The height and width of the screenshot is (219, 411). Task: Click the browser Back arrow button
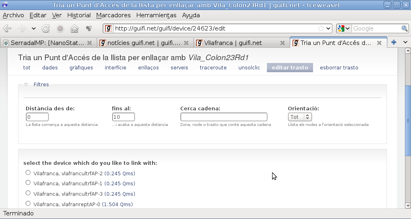[7, 28]
